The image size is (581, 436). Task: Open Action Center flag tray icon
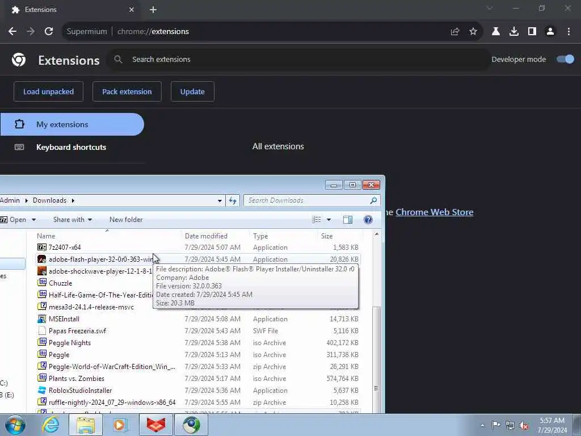496,425
